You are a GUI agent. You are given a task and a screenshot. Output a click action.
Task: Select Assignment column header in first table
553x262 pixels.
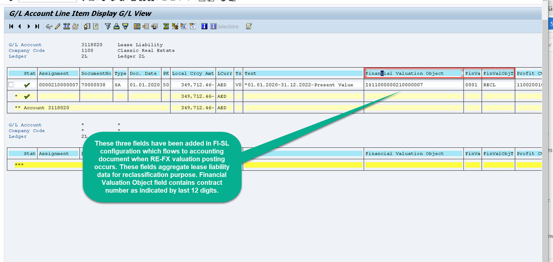58,74
